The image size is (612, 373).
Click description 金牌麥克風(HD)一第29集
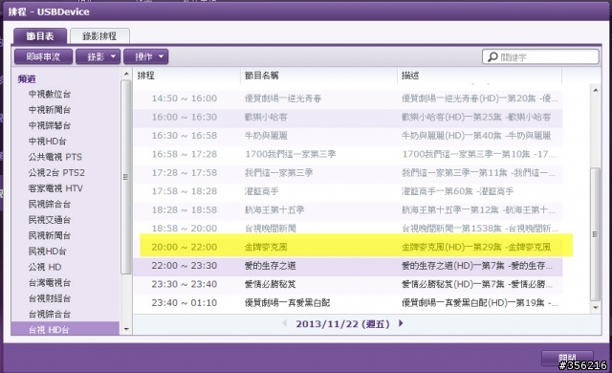(451, 247)
